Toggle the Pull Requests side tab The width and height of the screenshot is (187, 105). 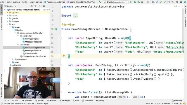click(1, 23)
